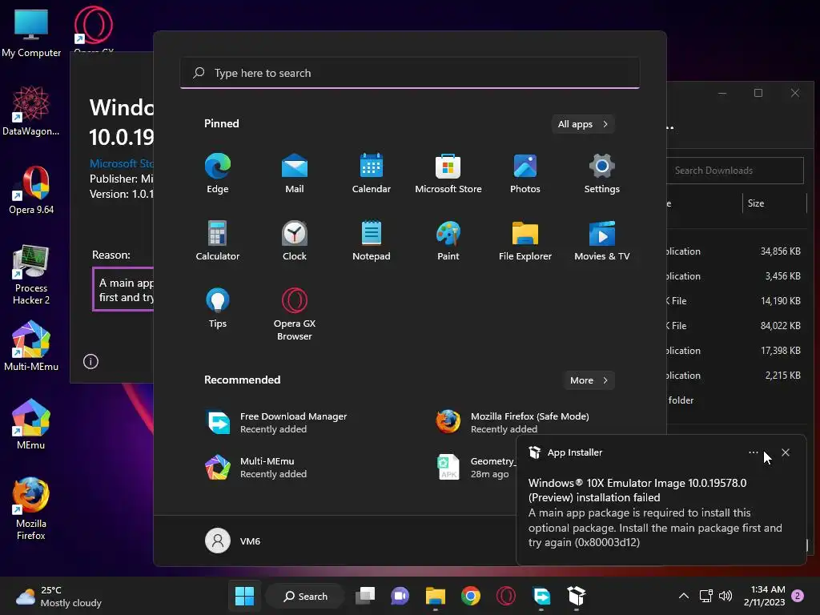Open File Explorer in pinned apps
This screenshot has height=615, width=820.
[x=525, y=240]
